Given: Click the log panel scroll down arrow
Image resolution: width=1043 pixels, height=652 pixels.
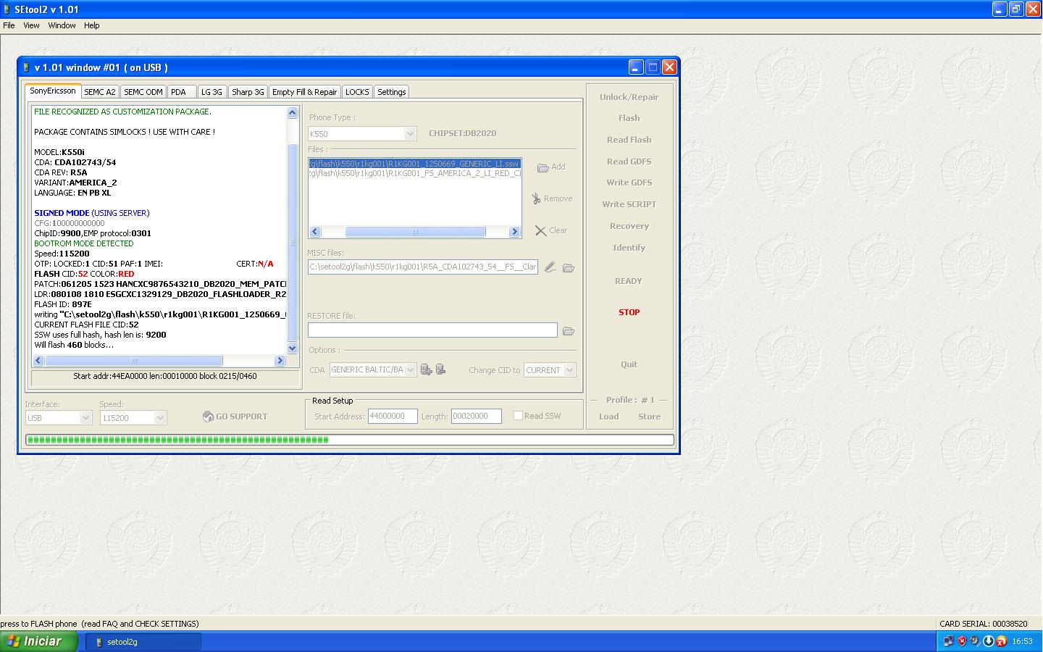Looking at the screenshot, I should pos(293,348).
